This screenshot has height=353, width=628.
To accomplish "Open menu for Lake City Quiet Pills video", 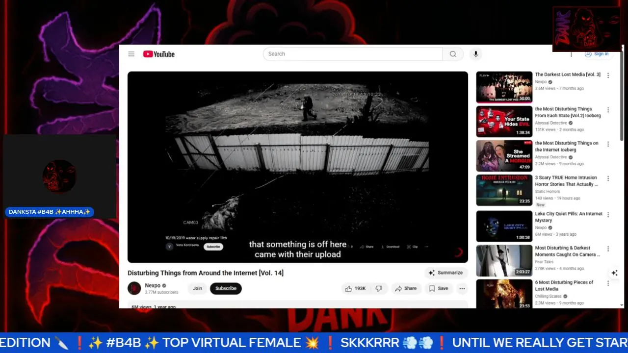I will point(608,215).
